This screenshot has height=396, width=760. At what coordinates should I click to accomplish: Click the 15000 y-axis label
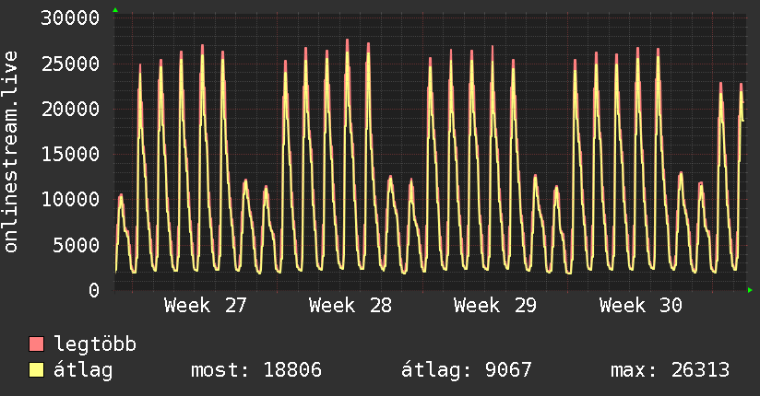(x=70, y=155)
